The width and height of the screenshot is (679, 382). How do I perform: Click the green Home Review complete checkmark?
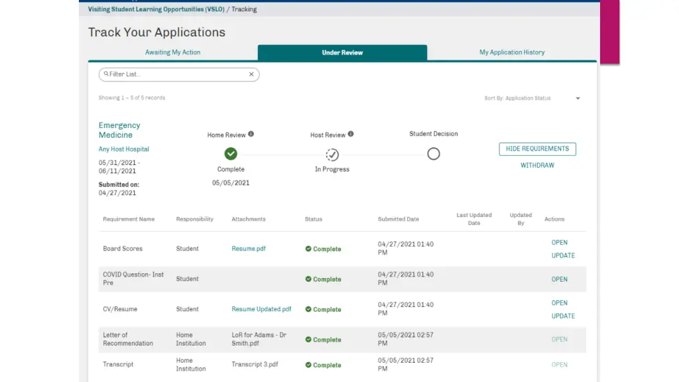231,154
